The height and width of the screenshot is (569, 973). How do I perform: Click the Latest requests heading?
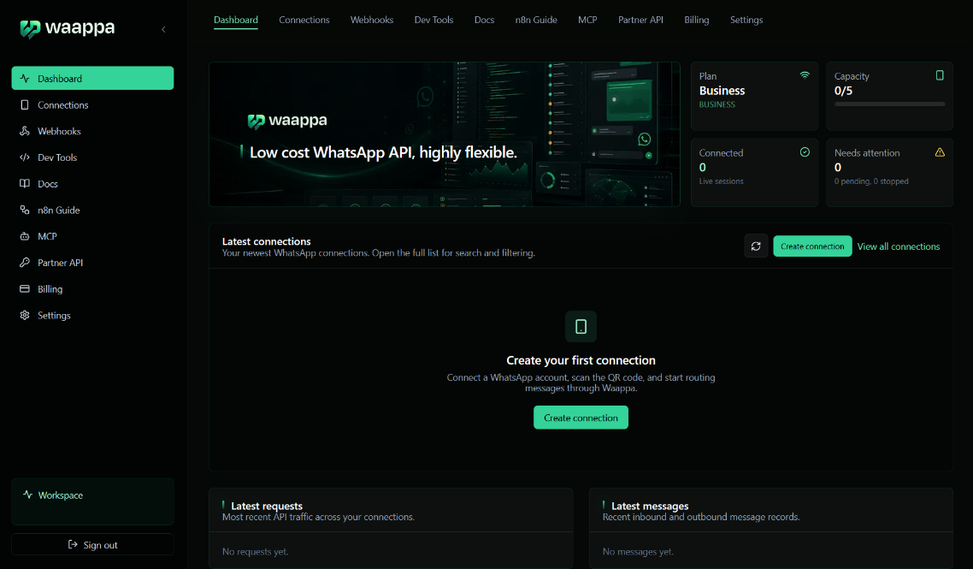point(267,506)
